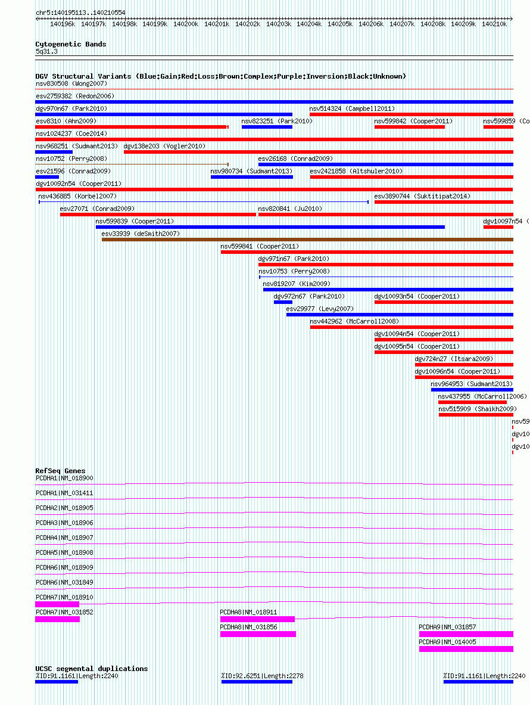
Task: Select nsv10753 (Perry2008) variant
Action: click(386, 278)
